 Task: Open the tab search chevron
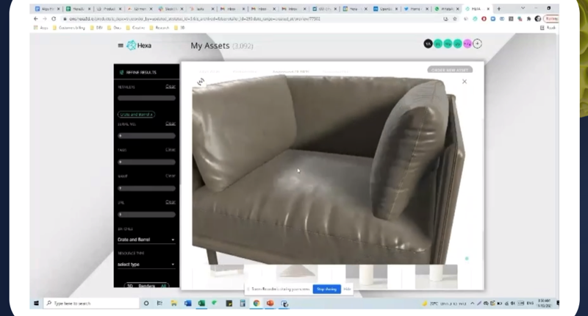coord(523,8)
